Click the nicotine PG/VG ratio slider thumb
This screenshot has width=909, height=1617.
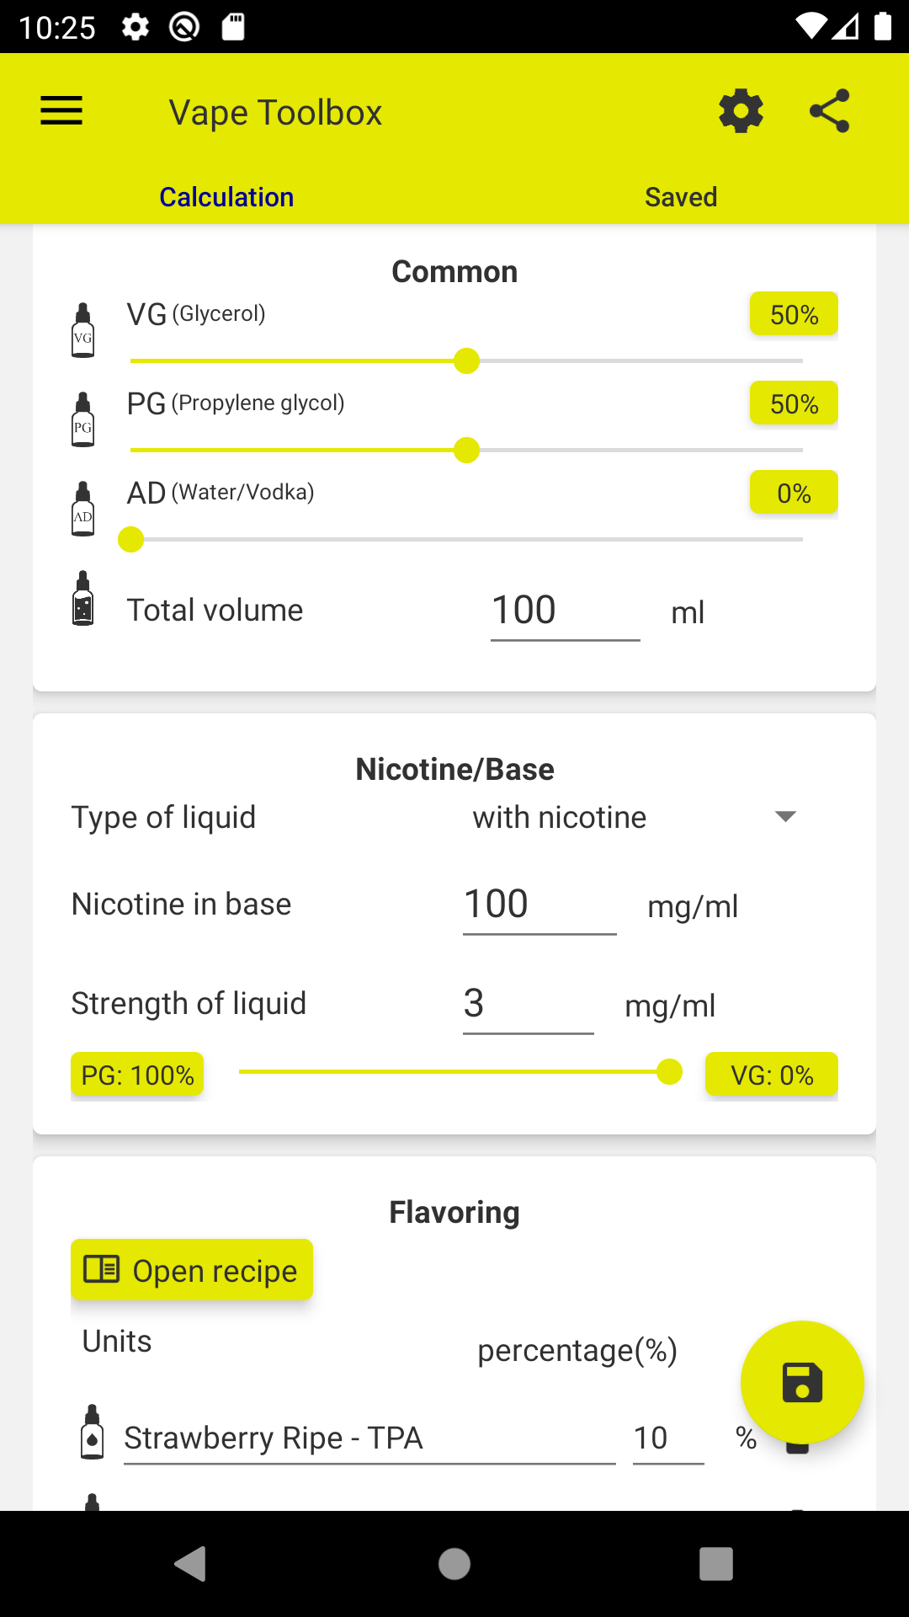669,1072
